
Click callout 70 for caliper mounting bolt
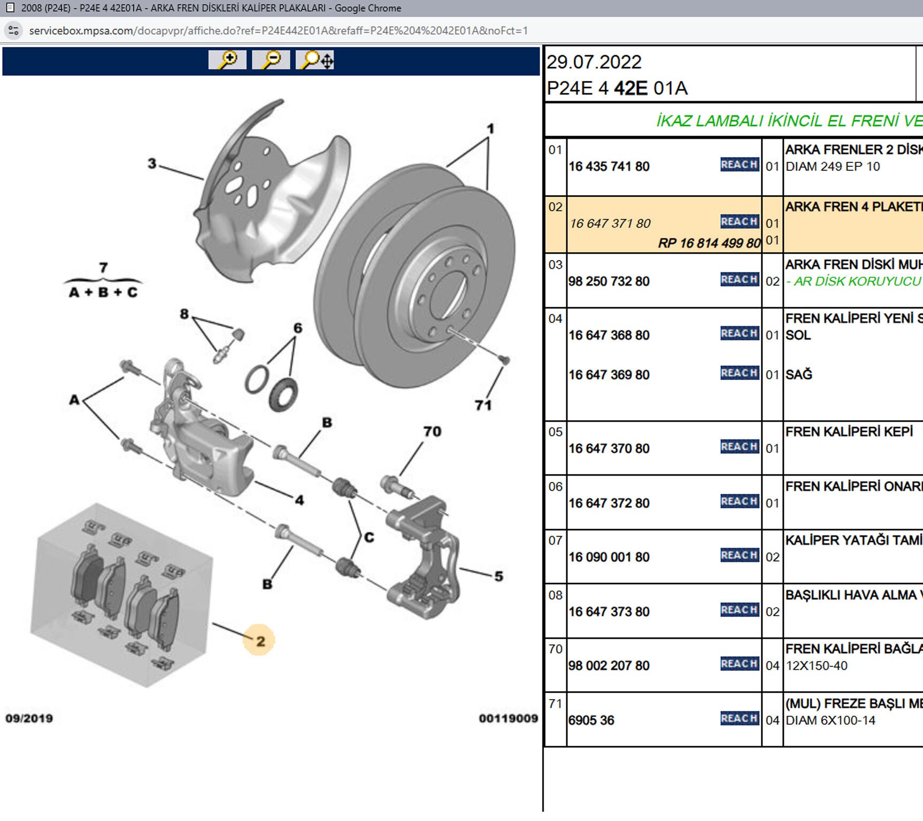pyautogui.click(x=432, y=431)
